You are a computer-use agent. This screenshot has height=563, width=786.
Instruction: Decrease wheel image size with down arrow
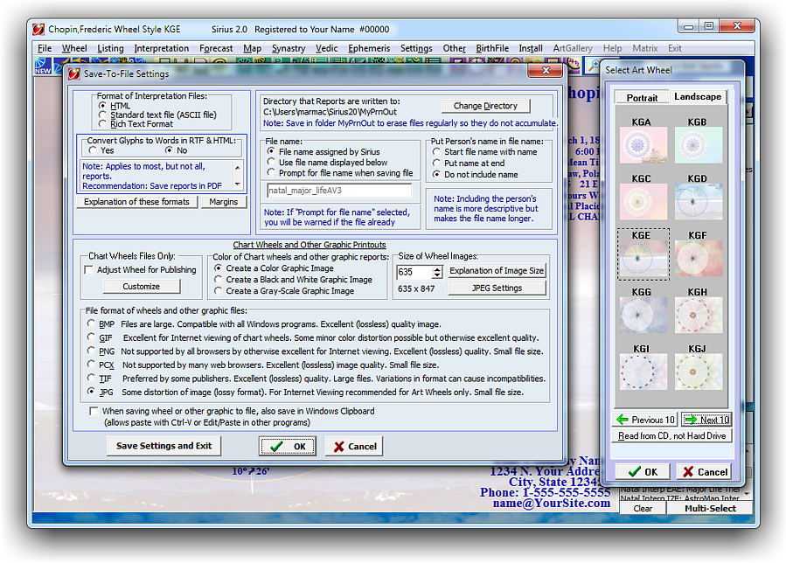point(439,276)
